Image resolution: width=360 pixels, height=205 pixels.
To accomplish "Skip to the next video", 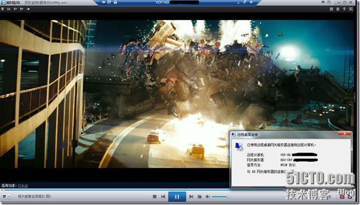I will 191,197.
